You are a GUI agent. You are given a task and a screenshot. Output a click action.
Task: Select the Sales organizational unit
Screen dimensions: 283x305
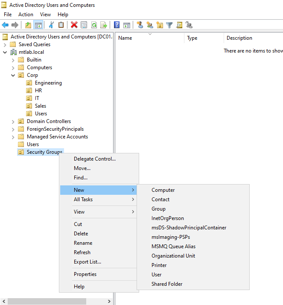41,106
